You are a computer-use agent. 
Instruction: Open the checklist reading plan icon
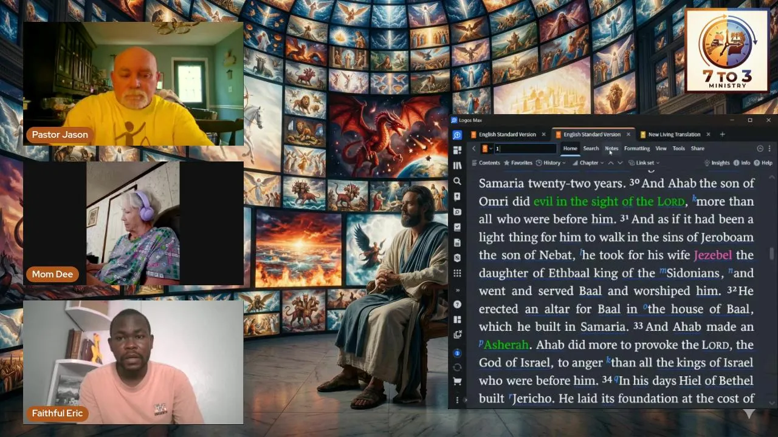coord(457,227)
